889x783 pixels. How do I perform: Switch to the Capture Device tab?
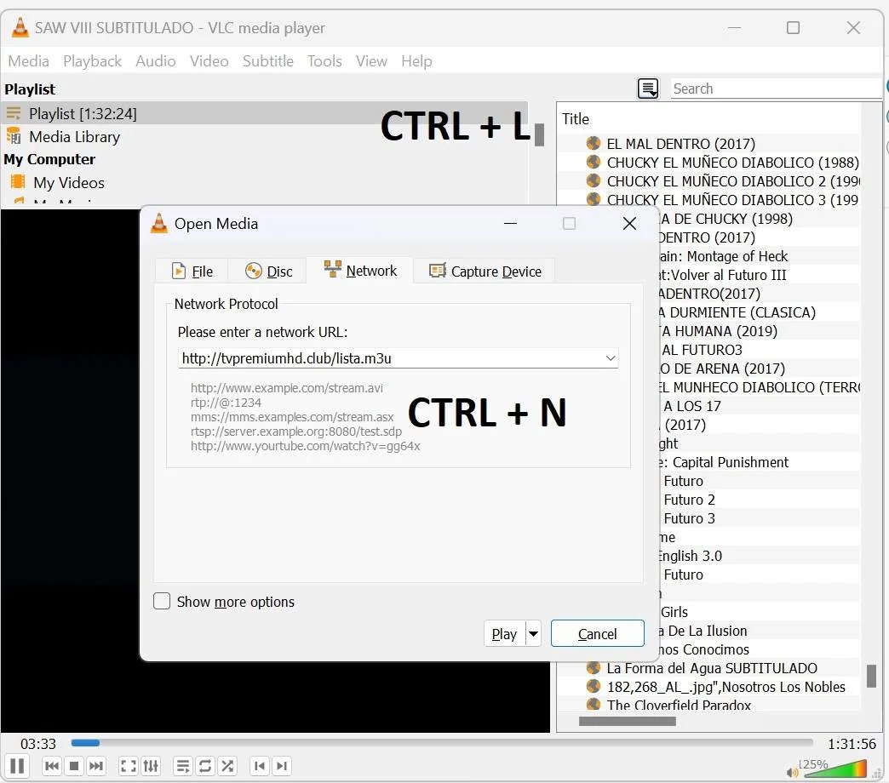(485, 271)
